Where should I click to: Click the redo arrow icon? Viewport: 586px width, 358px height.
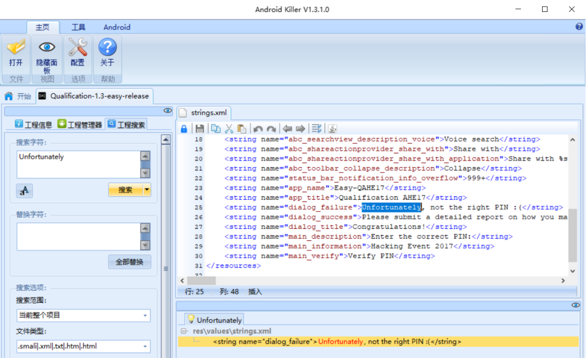tap(271, 129)
